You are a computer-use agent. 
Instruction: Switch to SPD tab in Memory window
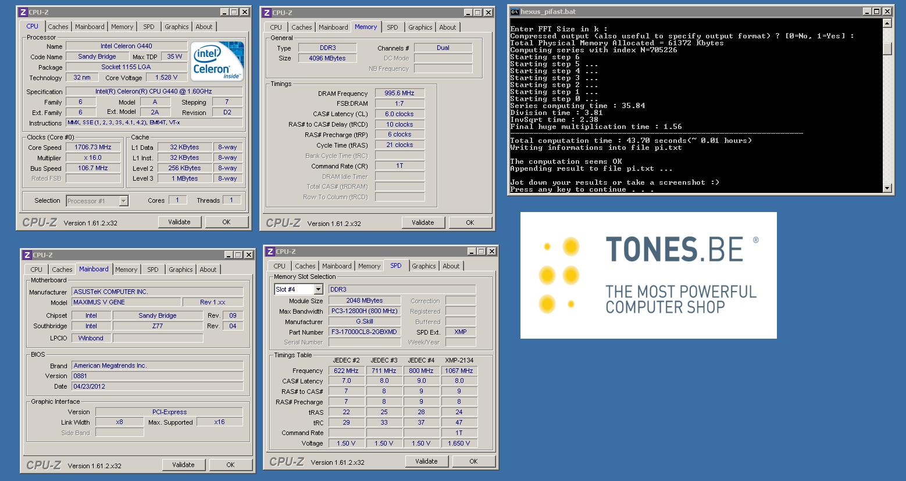393,27
